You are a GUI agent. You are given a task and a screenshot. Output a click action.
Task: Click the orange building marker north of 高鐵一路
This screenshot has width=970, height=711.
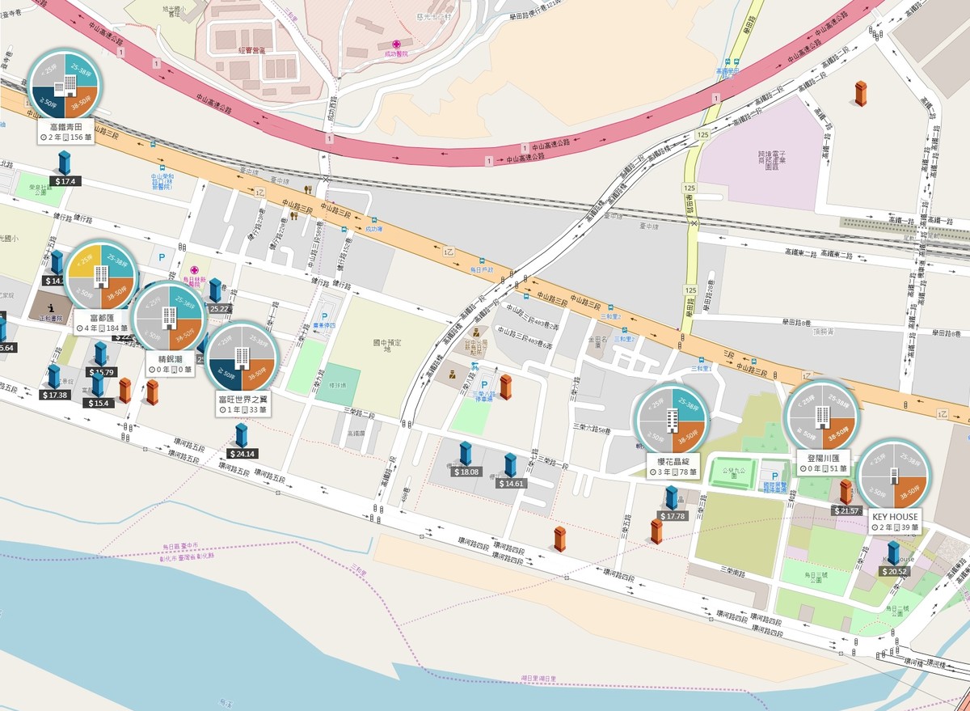click(x=862, y=93)
